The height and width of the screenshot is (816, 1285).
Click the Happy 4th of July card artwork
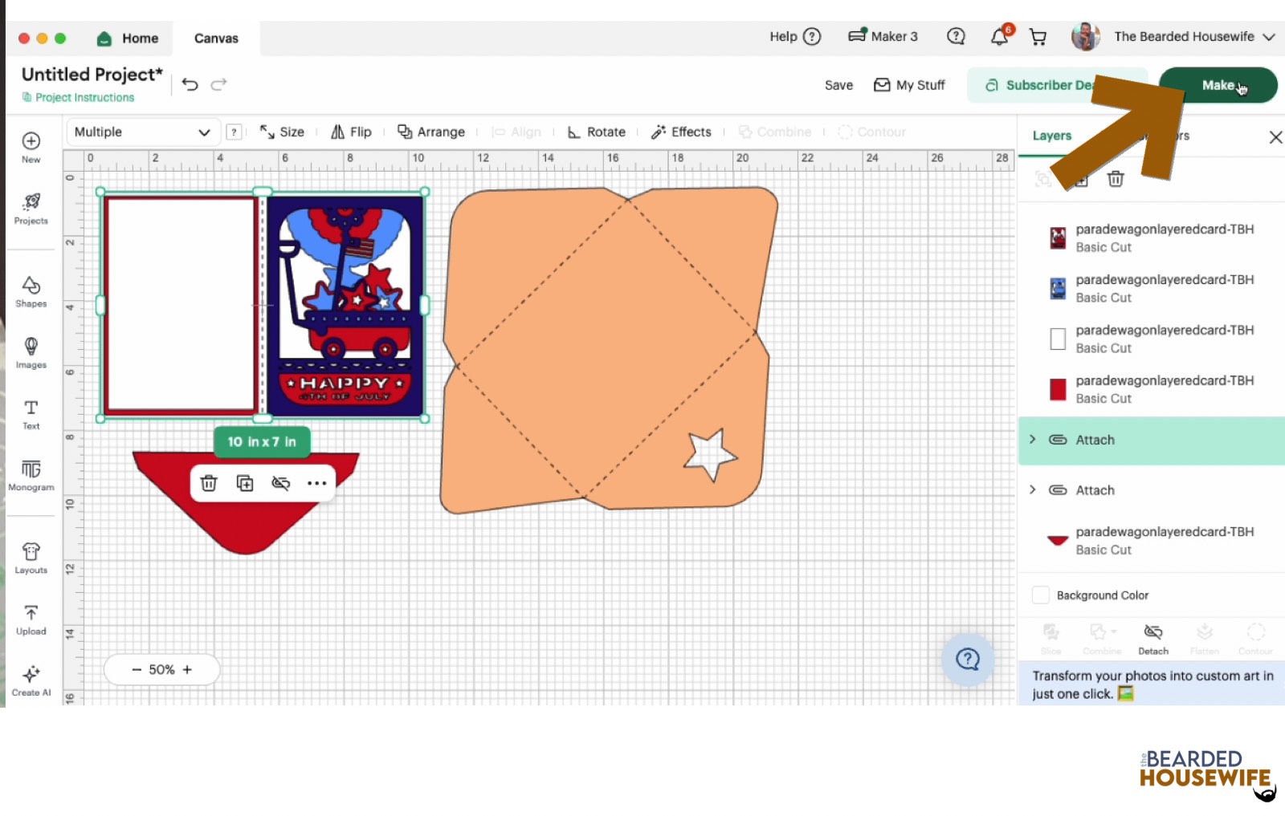coord(345,306)
